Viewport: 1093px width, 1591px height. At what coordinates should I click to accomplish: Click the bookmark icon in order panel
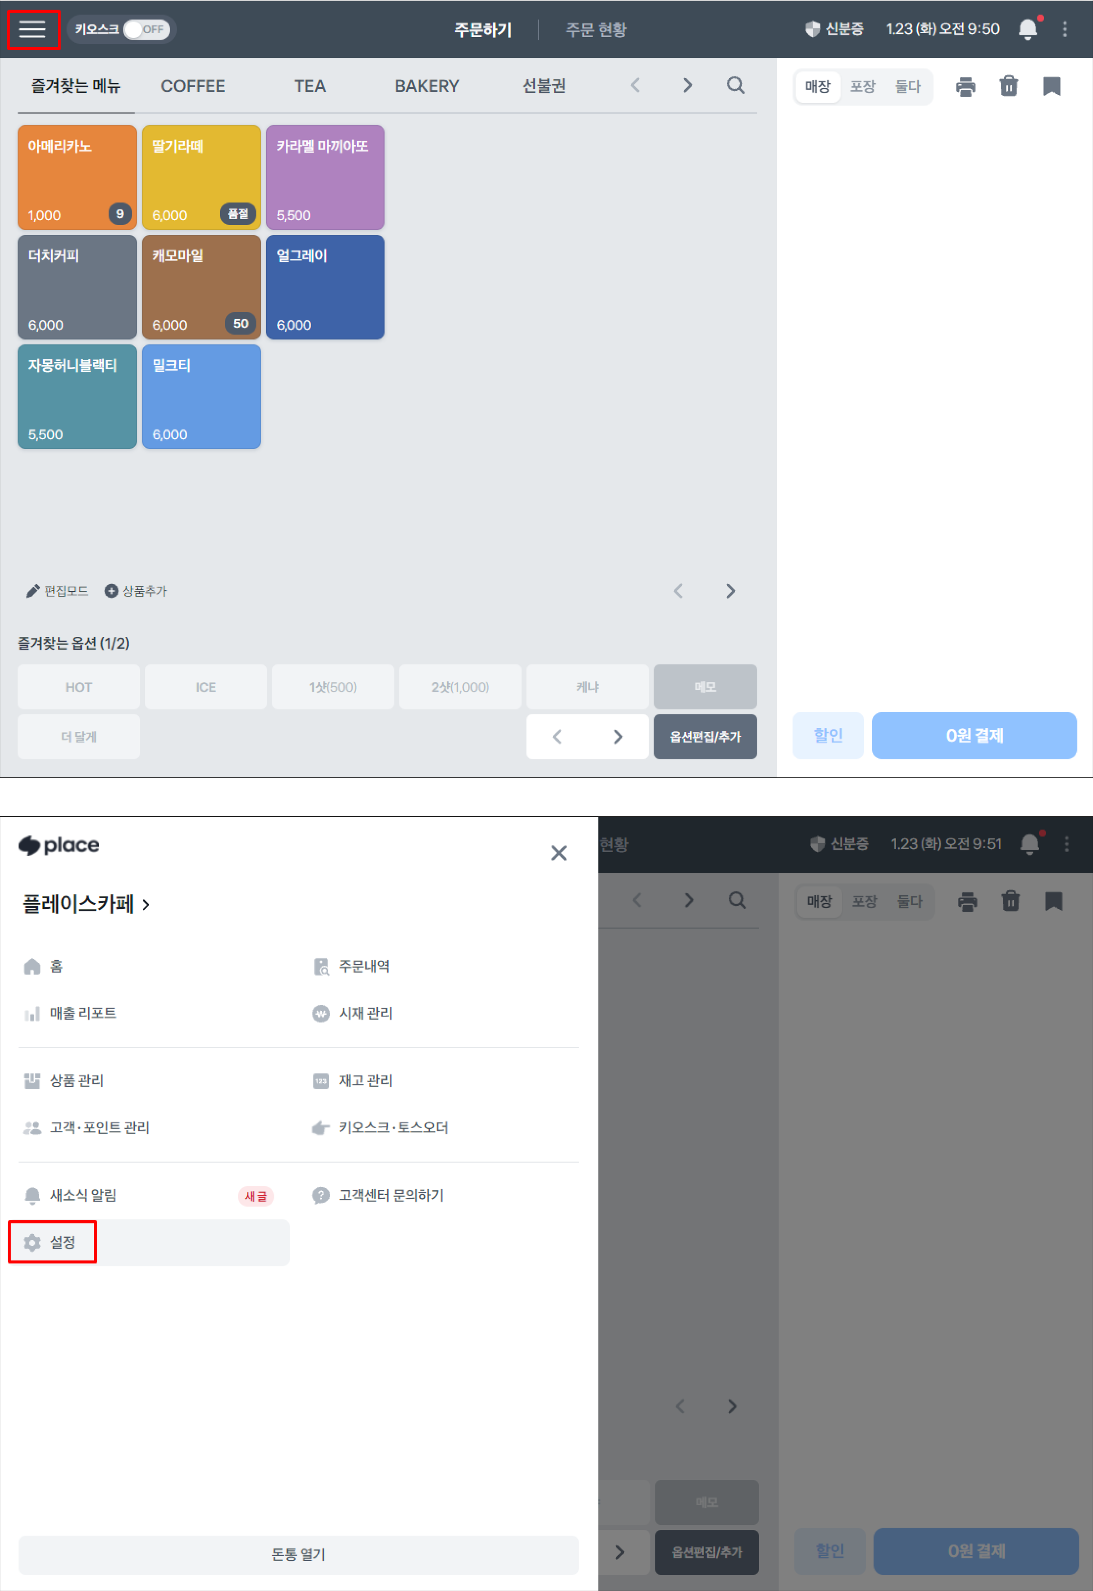(x=1051, y=86)
